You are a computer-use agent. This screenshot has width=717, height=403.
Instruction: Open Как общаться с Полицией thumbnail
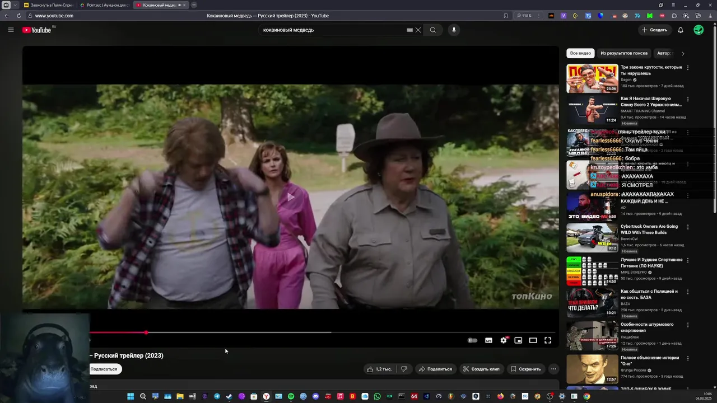point(592,302)
